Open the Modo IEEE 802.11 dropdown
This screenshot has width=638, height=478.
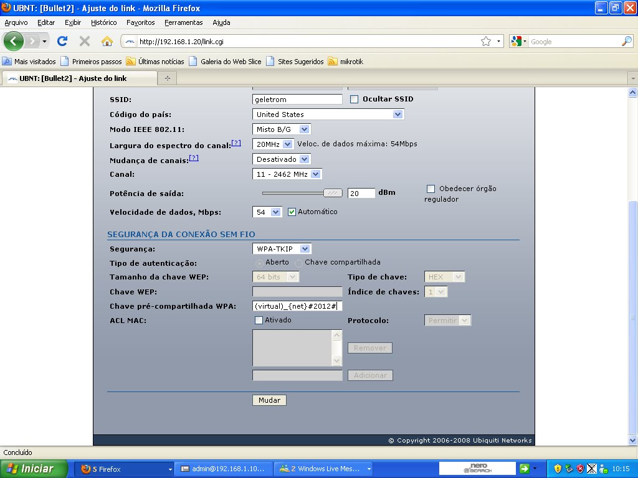point(281,129)
